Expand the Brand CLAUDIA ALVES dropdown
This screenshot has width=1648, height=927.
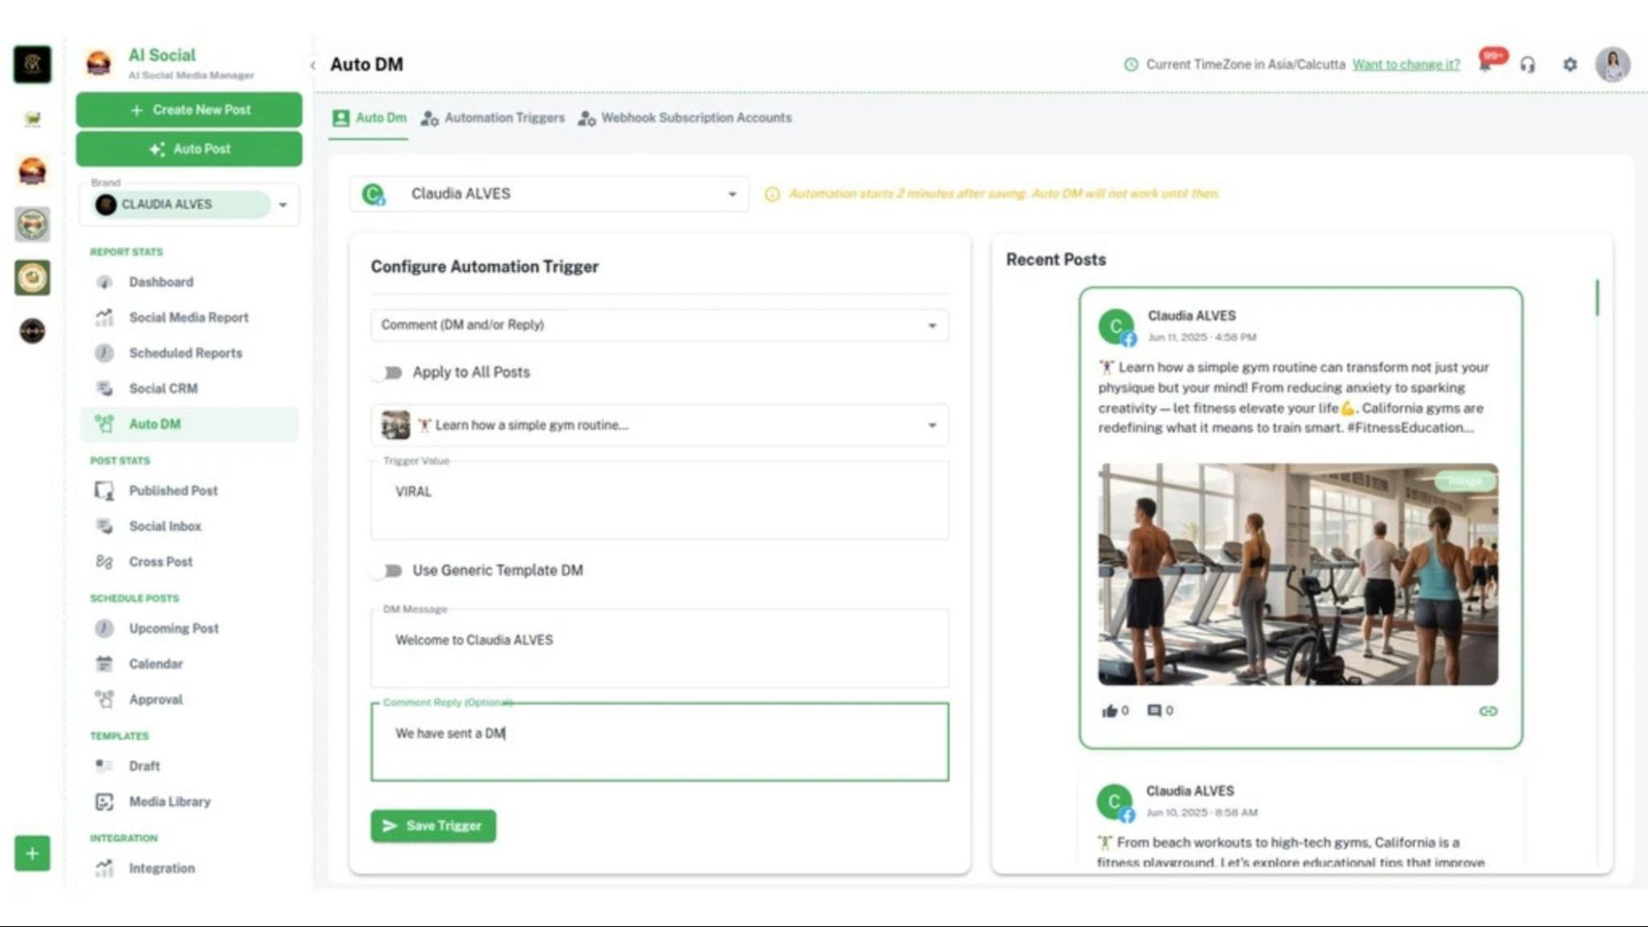[x=283, y=204]
